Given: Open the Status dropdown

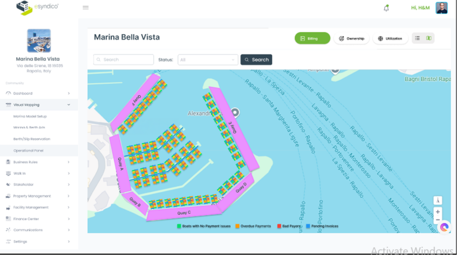Looking at the screenshot, I should [208, 60].
